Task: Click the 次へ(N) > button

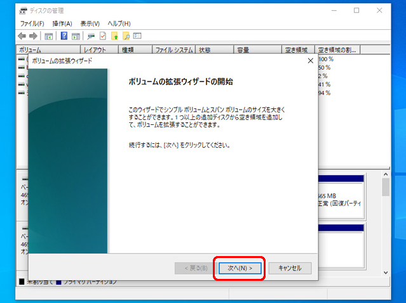Action: [240, 268]
